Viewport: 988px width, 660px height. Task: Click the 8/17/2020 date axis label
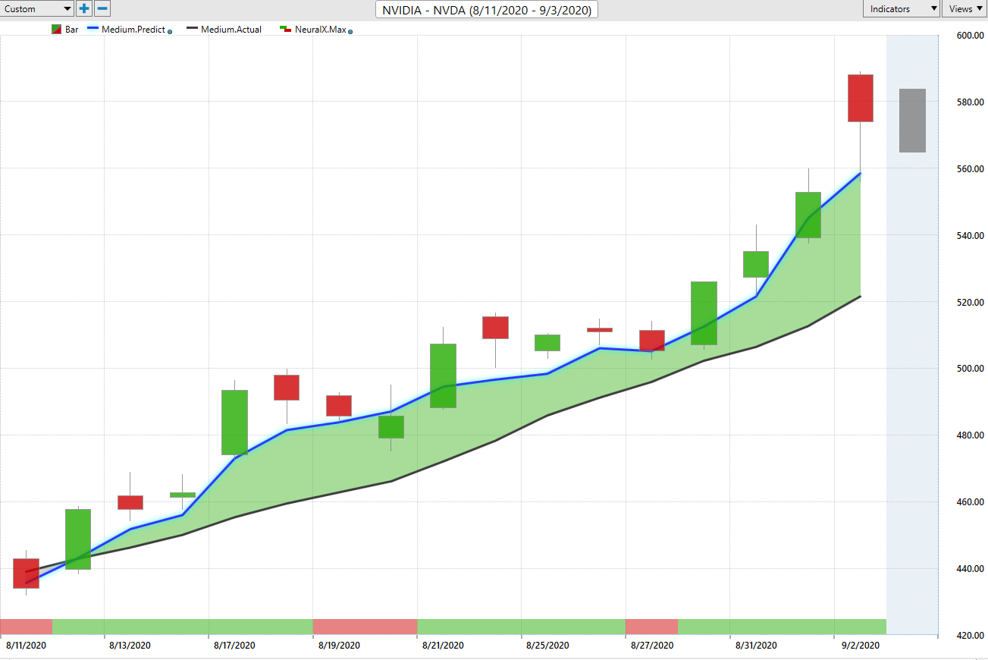tap(234, 646)
